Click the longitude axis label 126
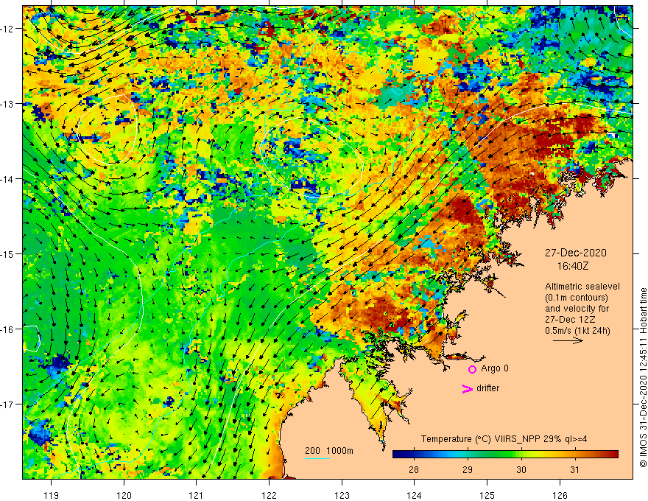This screenshot has height=501, width=648. [560, 495]
